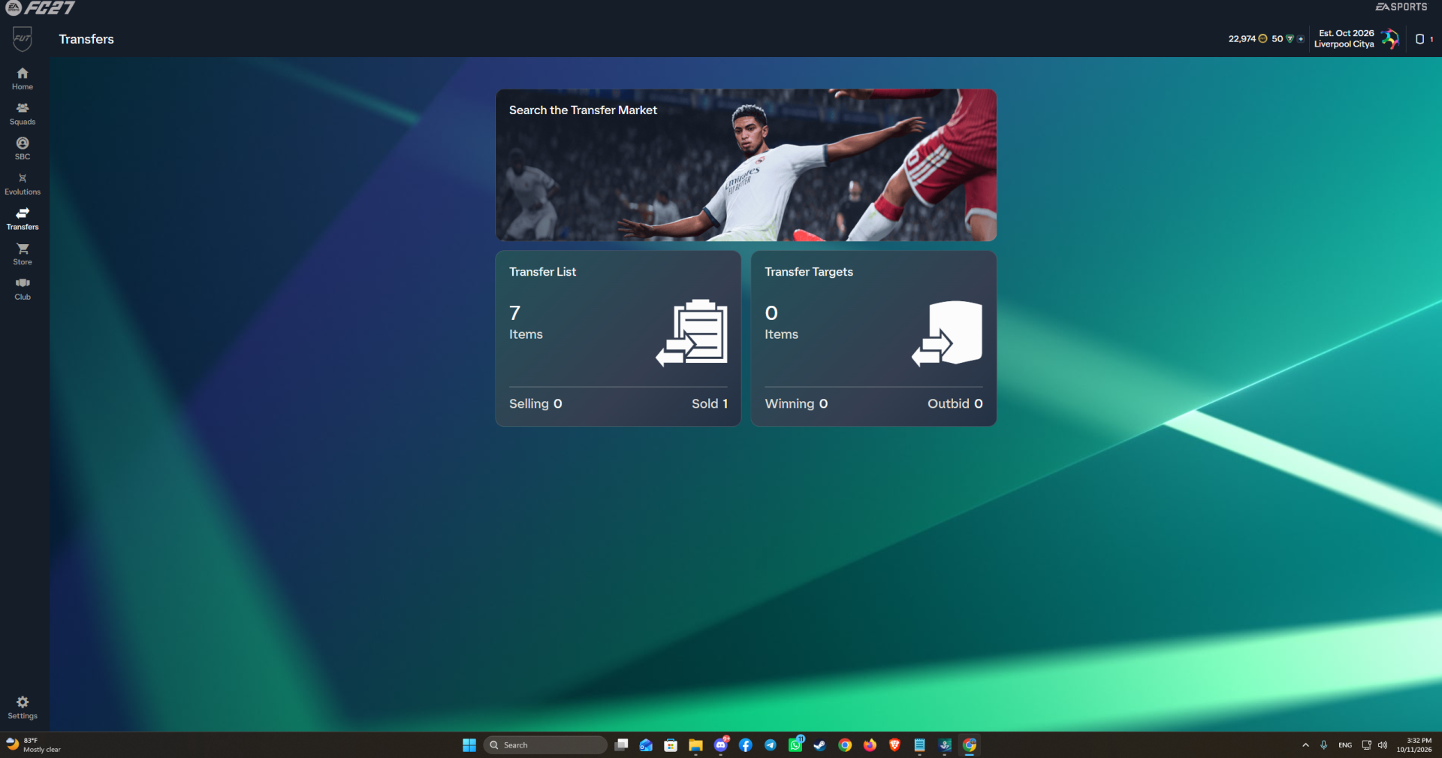Open Steam from the taskbar

(820, 745)
